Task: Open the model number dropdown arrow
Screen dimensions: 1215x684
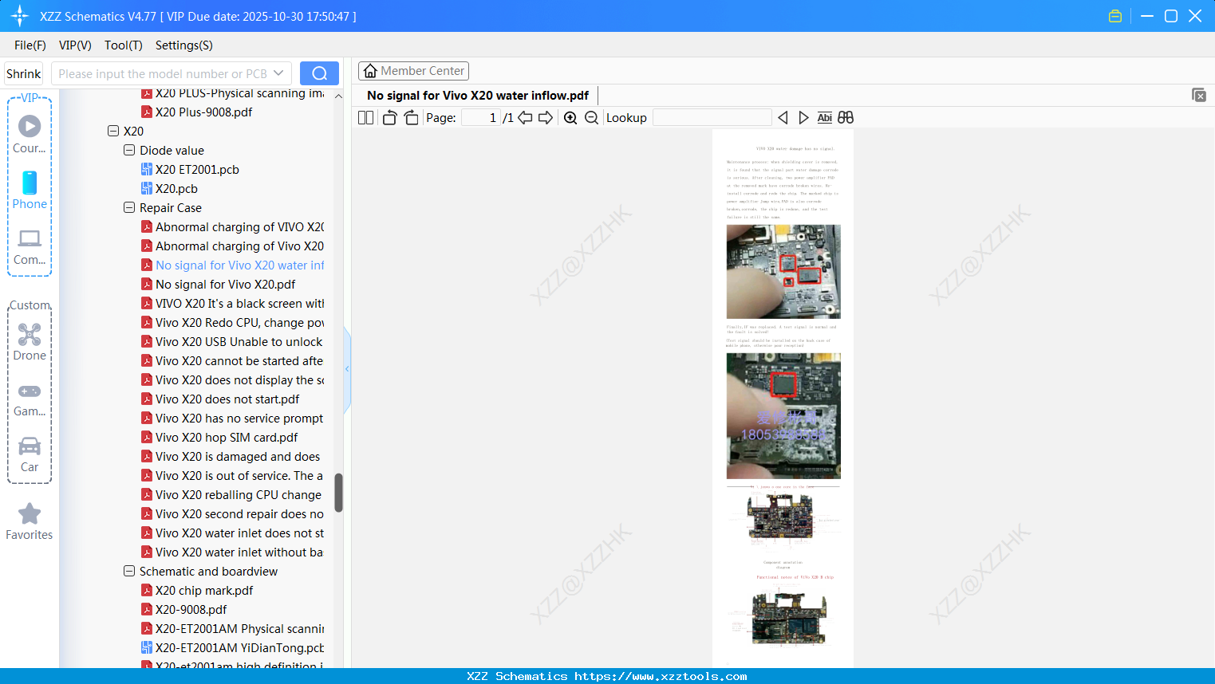Action: [x=278, y=73]
